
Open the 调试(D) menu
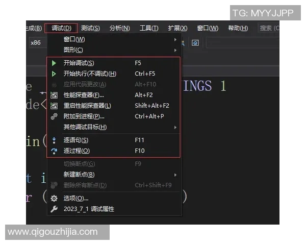click(61, 28)
